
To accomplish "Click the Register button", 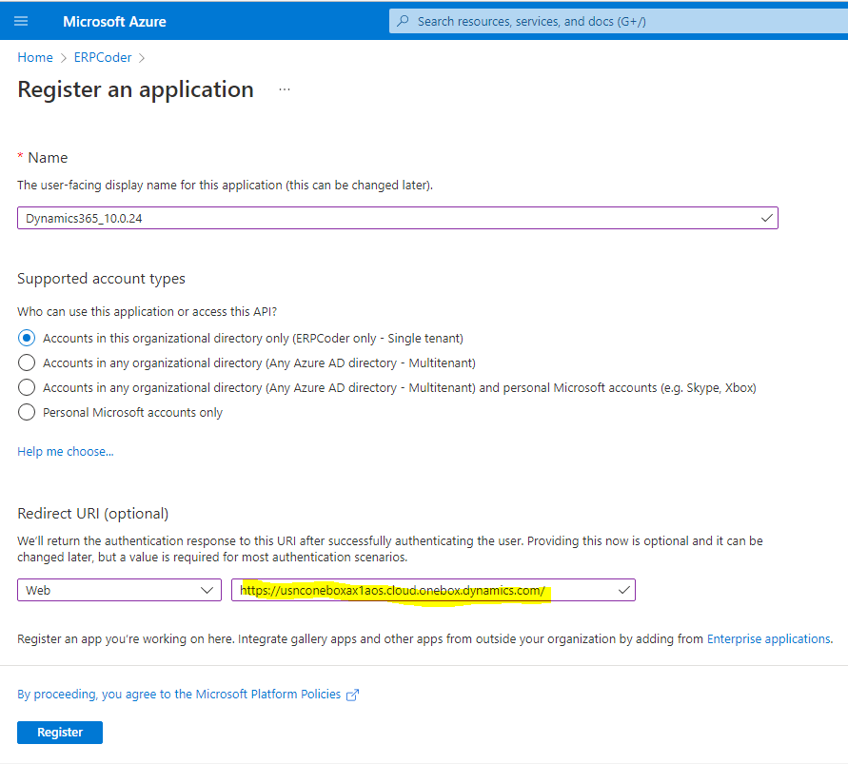I will coord(60,733).
